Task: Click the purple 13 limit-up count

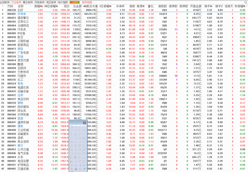Action: [x=176, y=29]
